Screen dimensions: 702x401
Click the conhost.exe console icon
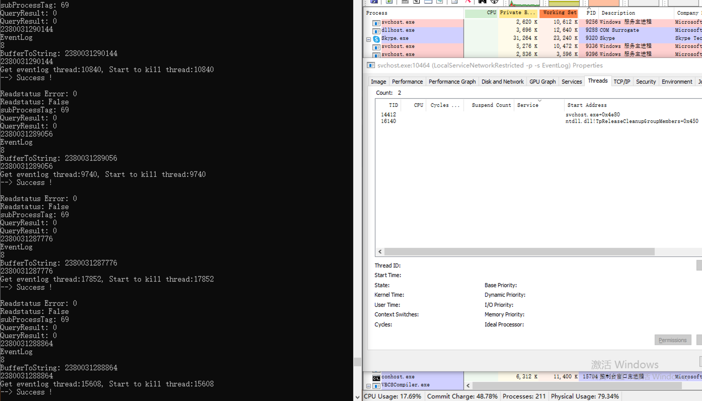point(376,378)
